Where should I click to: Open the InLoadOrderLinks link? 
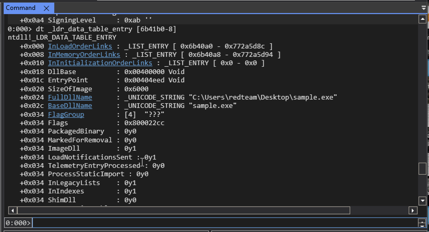(80, 46)
